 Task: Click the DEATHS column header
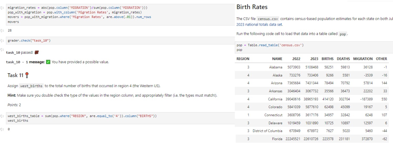(x=343, y=59)
